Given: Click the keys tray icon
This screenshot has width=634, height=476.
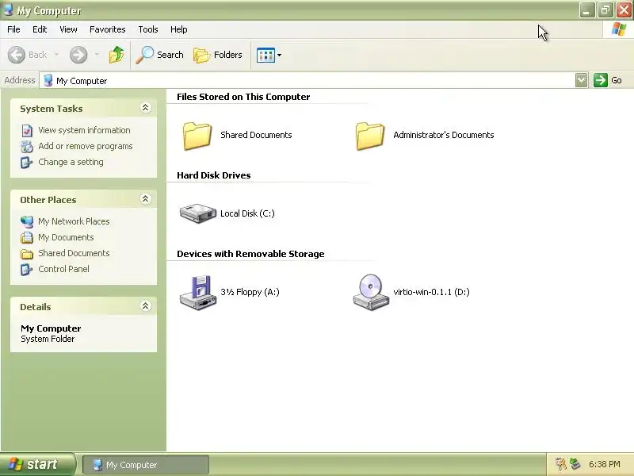Looking at the screenshot, I should tap(560, 464).
